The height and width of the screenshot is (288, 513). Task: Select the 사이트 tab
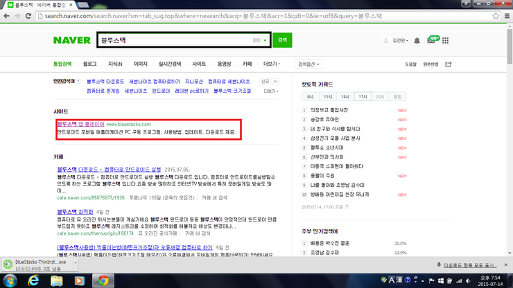coord(199,64)
